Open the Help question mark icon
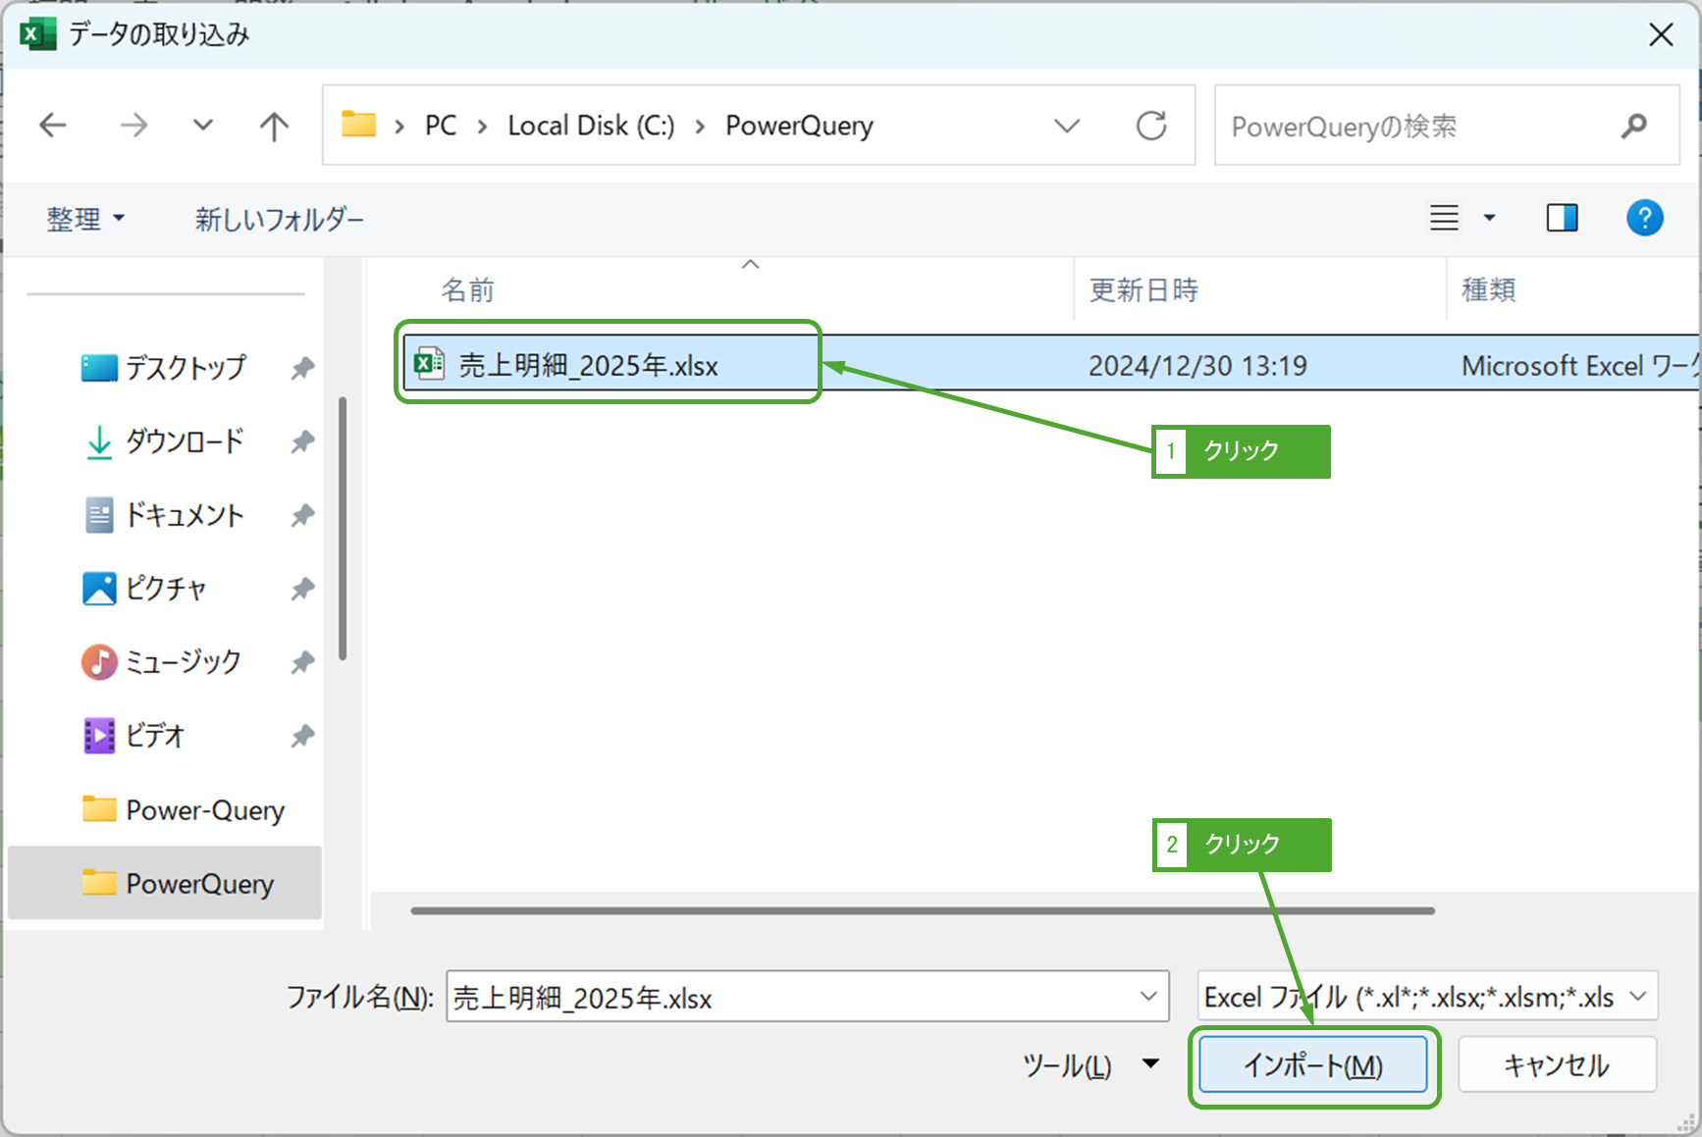Image resolution: width=1702 pixels, height=1137 pixels. pyautogui.click(x=1644, y=218)
